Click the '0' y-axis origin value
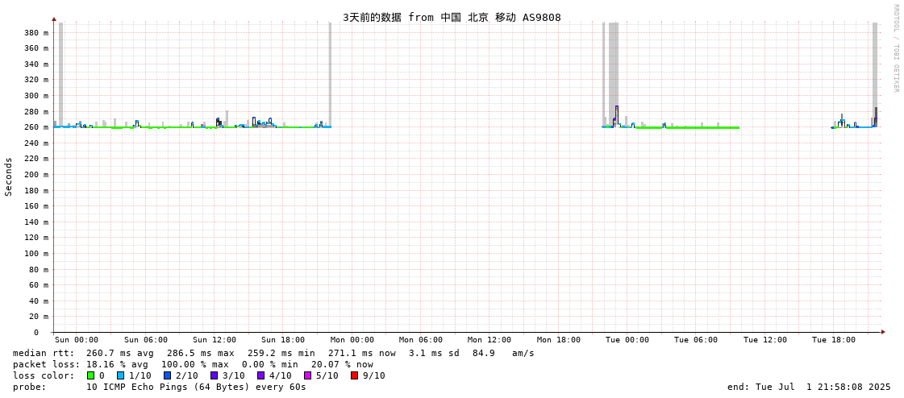 (35, 333)
